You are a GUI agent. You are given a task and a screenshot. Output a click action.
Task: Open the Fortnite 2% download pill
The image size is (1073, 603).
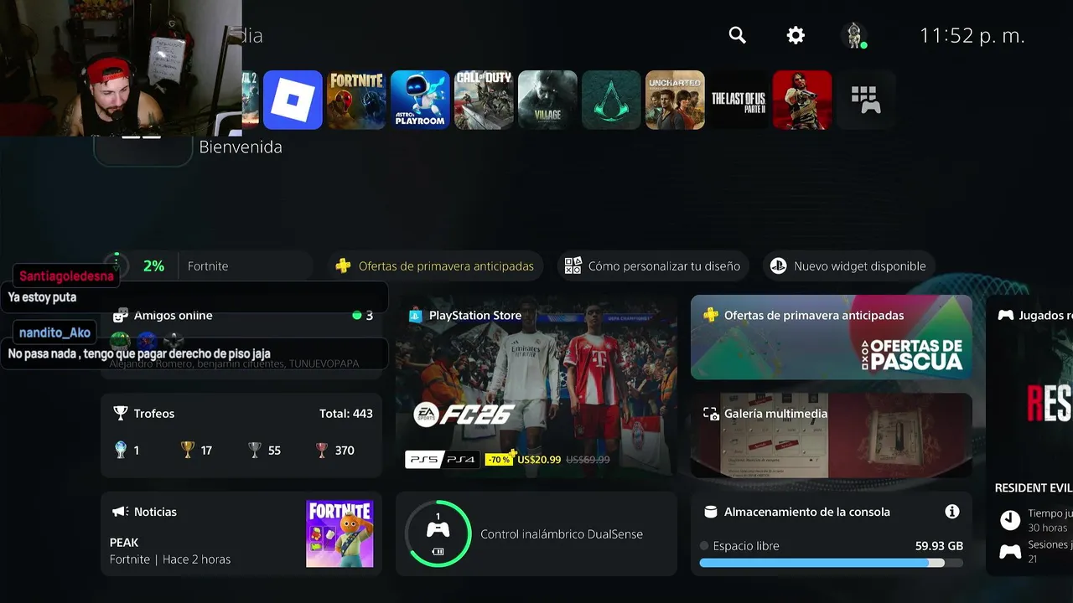click(209, 265)
